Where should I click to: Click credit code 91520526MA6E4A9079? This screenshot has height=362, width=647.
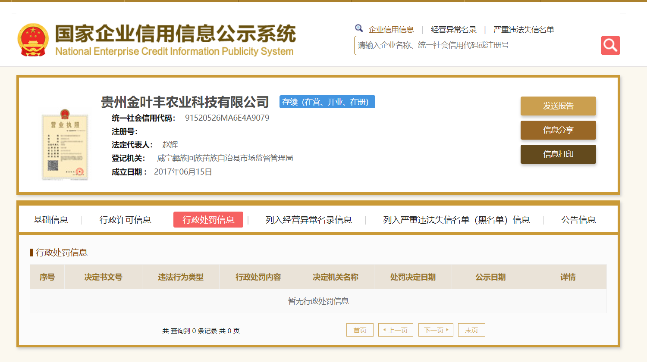pos(227,118)
